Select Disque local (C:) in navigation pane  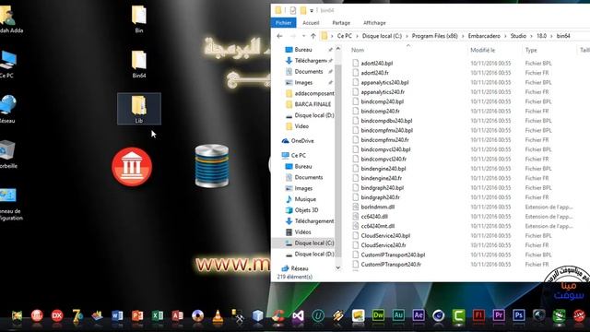click(310, 243)
